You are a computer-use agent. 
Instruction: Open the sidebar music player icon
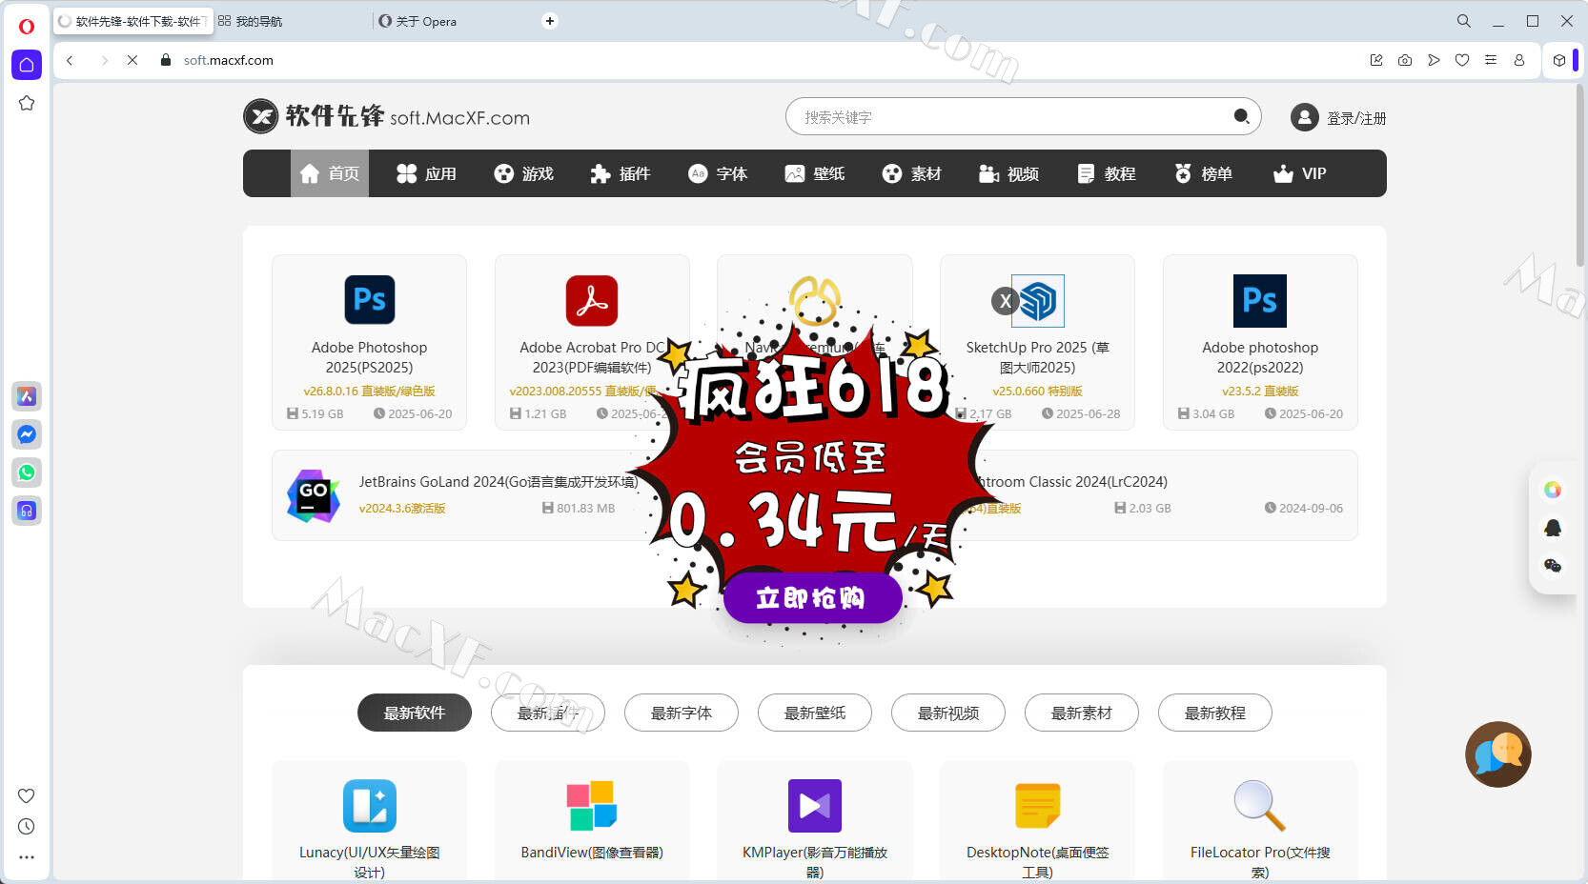coord(27,511)
